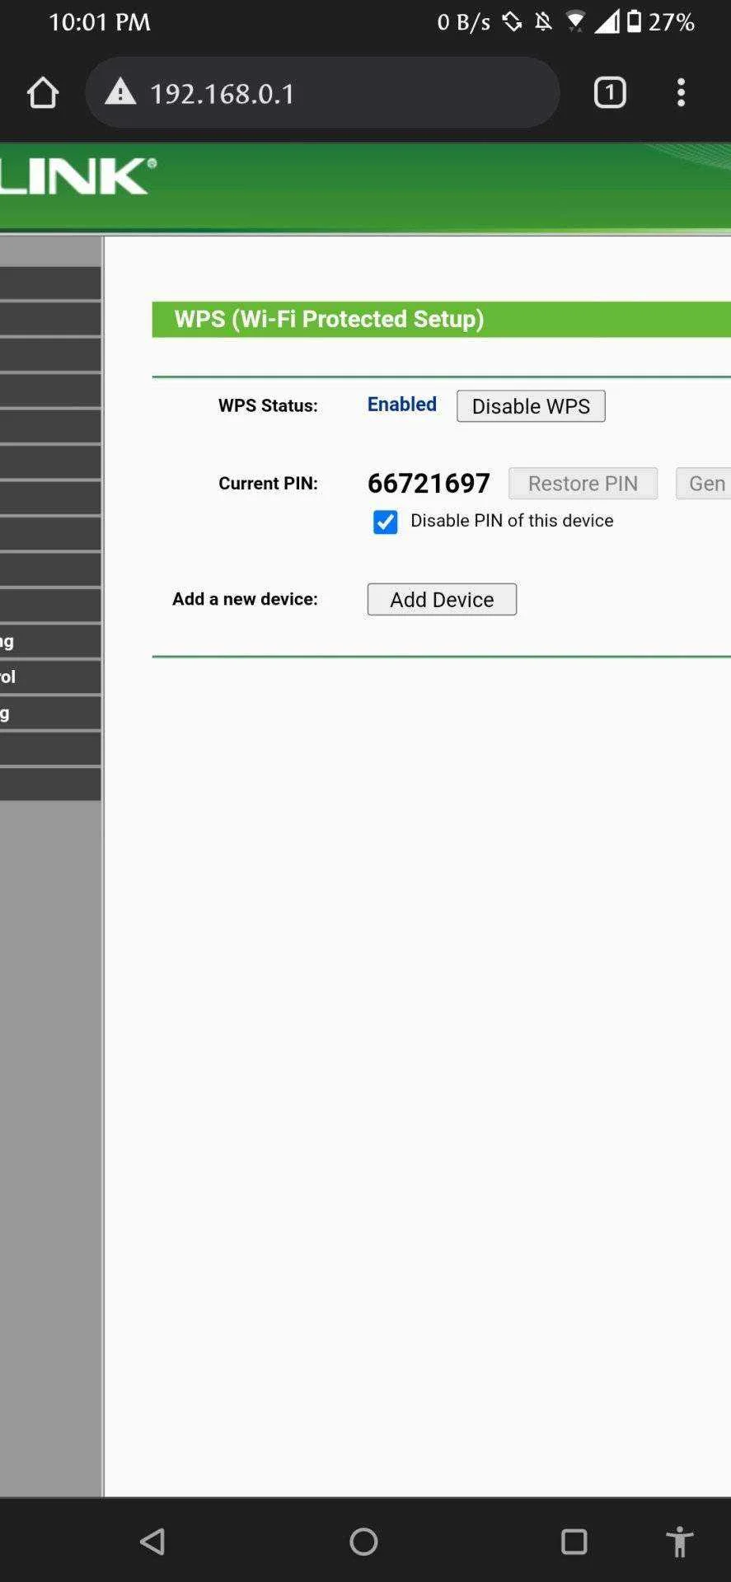Tap the browser home icon

[x=43, y=93]
